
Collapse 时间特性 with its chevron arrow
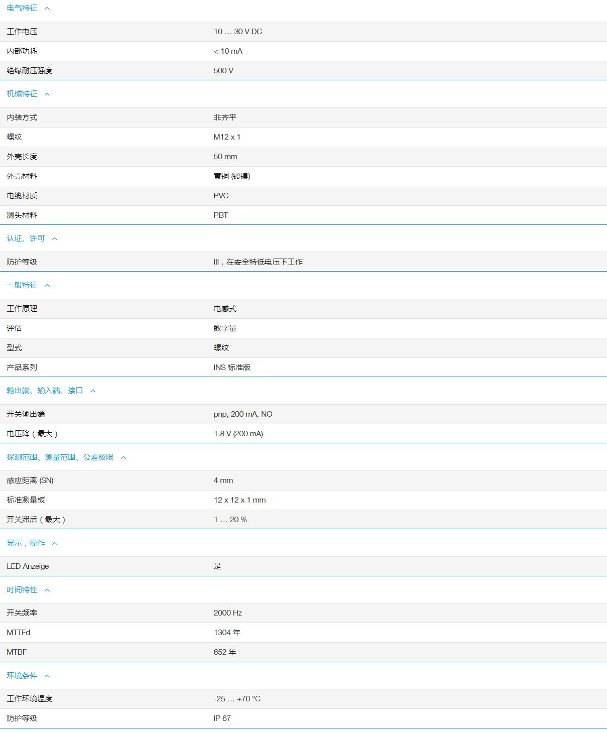(x=47, y=590)
